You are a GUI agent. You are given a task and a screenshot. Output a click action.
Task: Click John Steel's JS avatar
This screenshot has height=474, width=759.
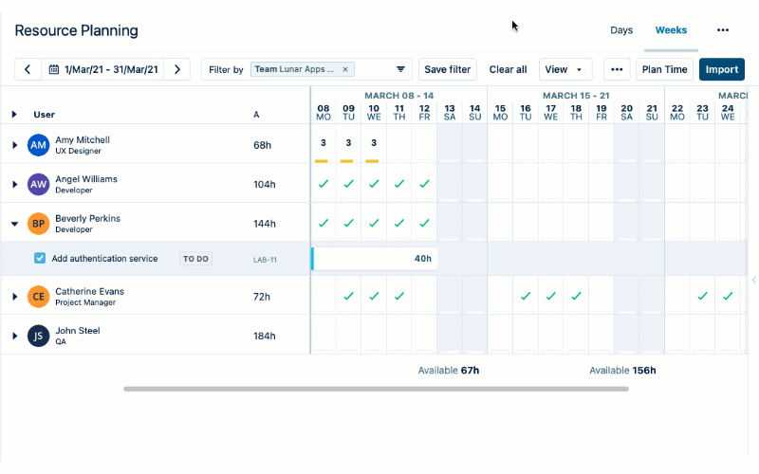38,336
